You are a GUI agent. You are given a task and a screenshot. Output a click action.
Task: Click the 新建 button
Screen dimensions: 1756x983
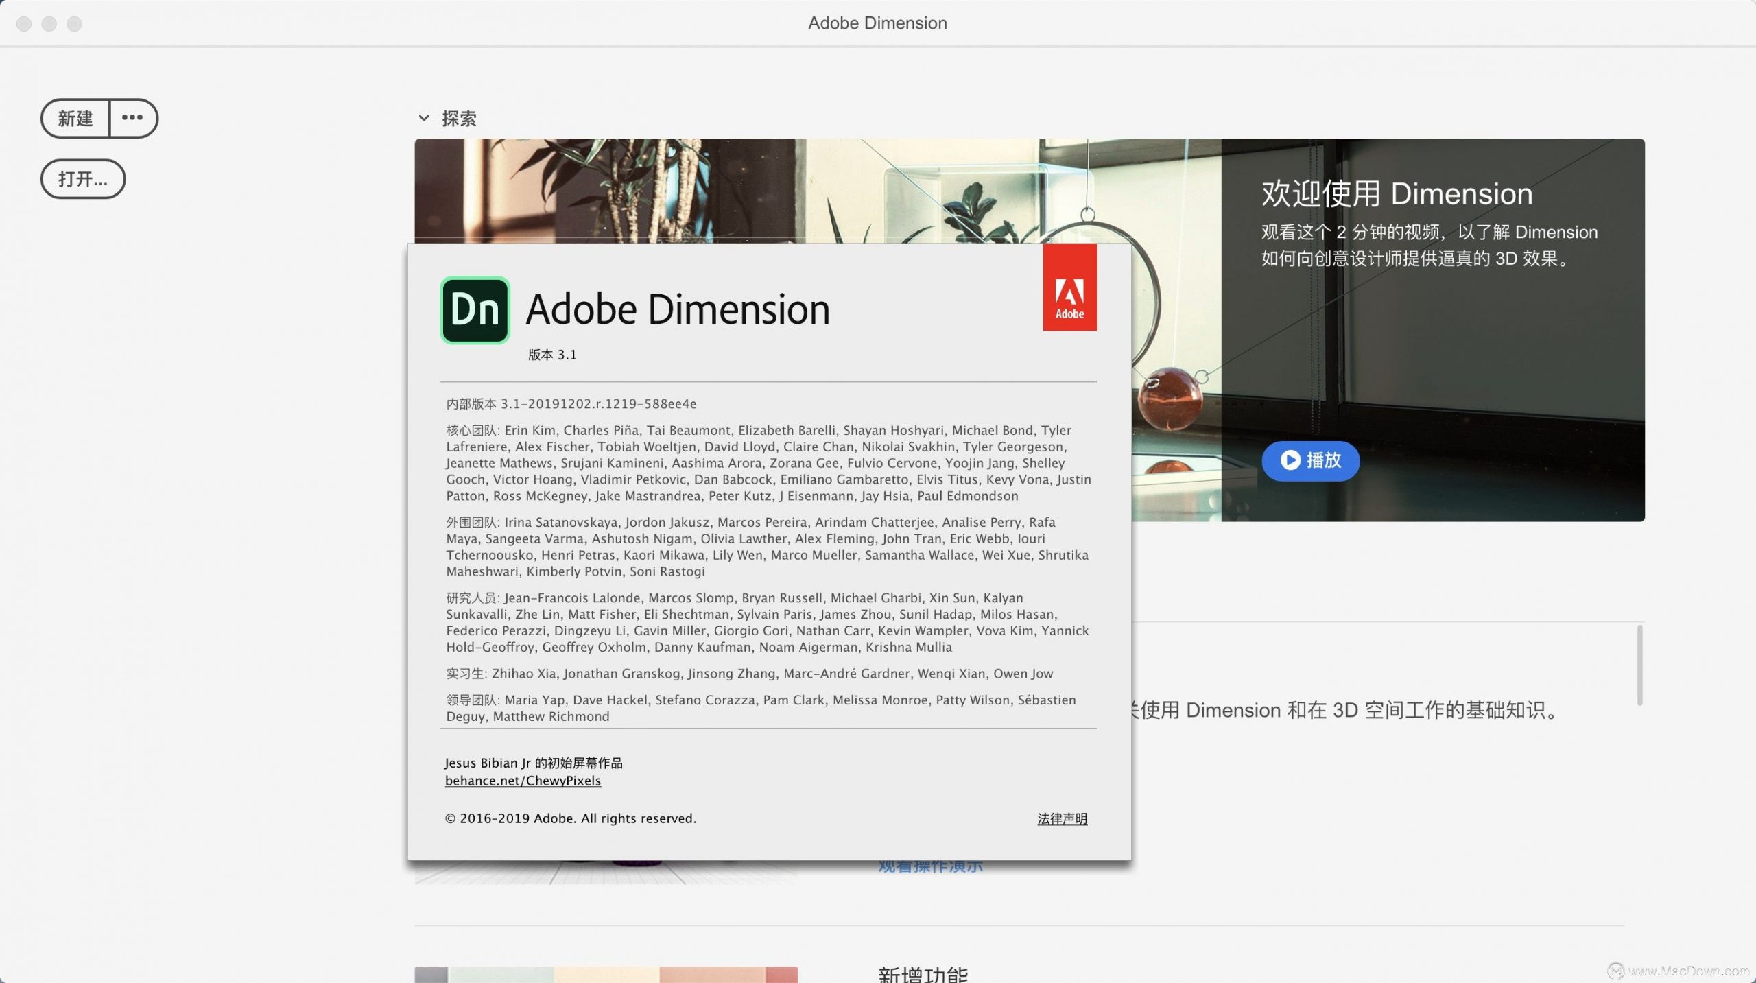[75, 118]
